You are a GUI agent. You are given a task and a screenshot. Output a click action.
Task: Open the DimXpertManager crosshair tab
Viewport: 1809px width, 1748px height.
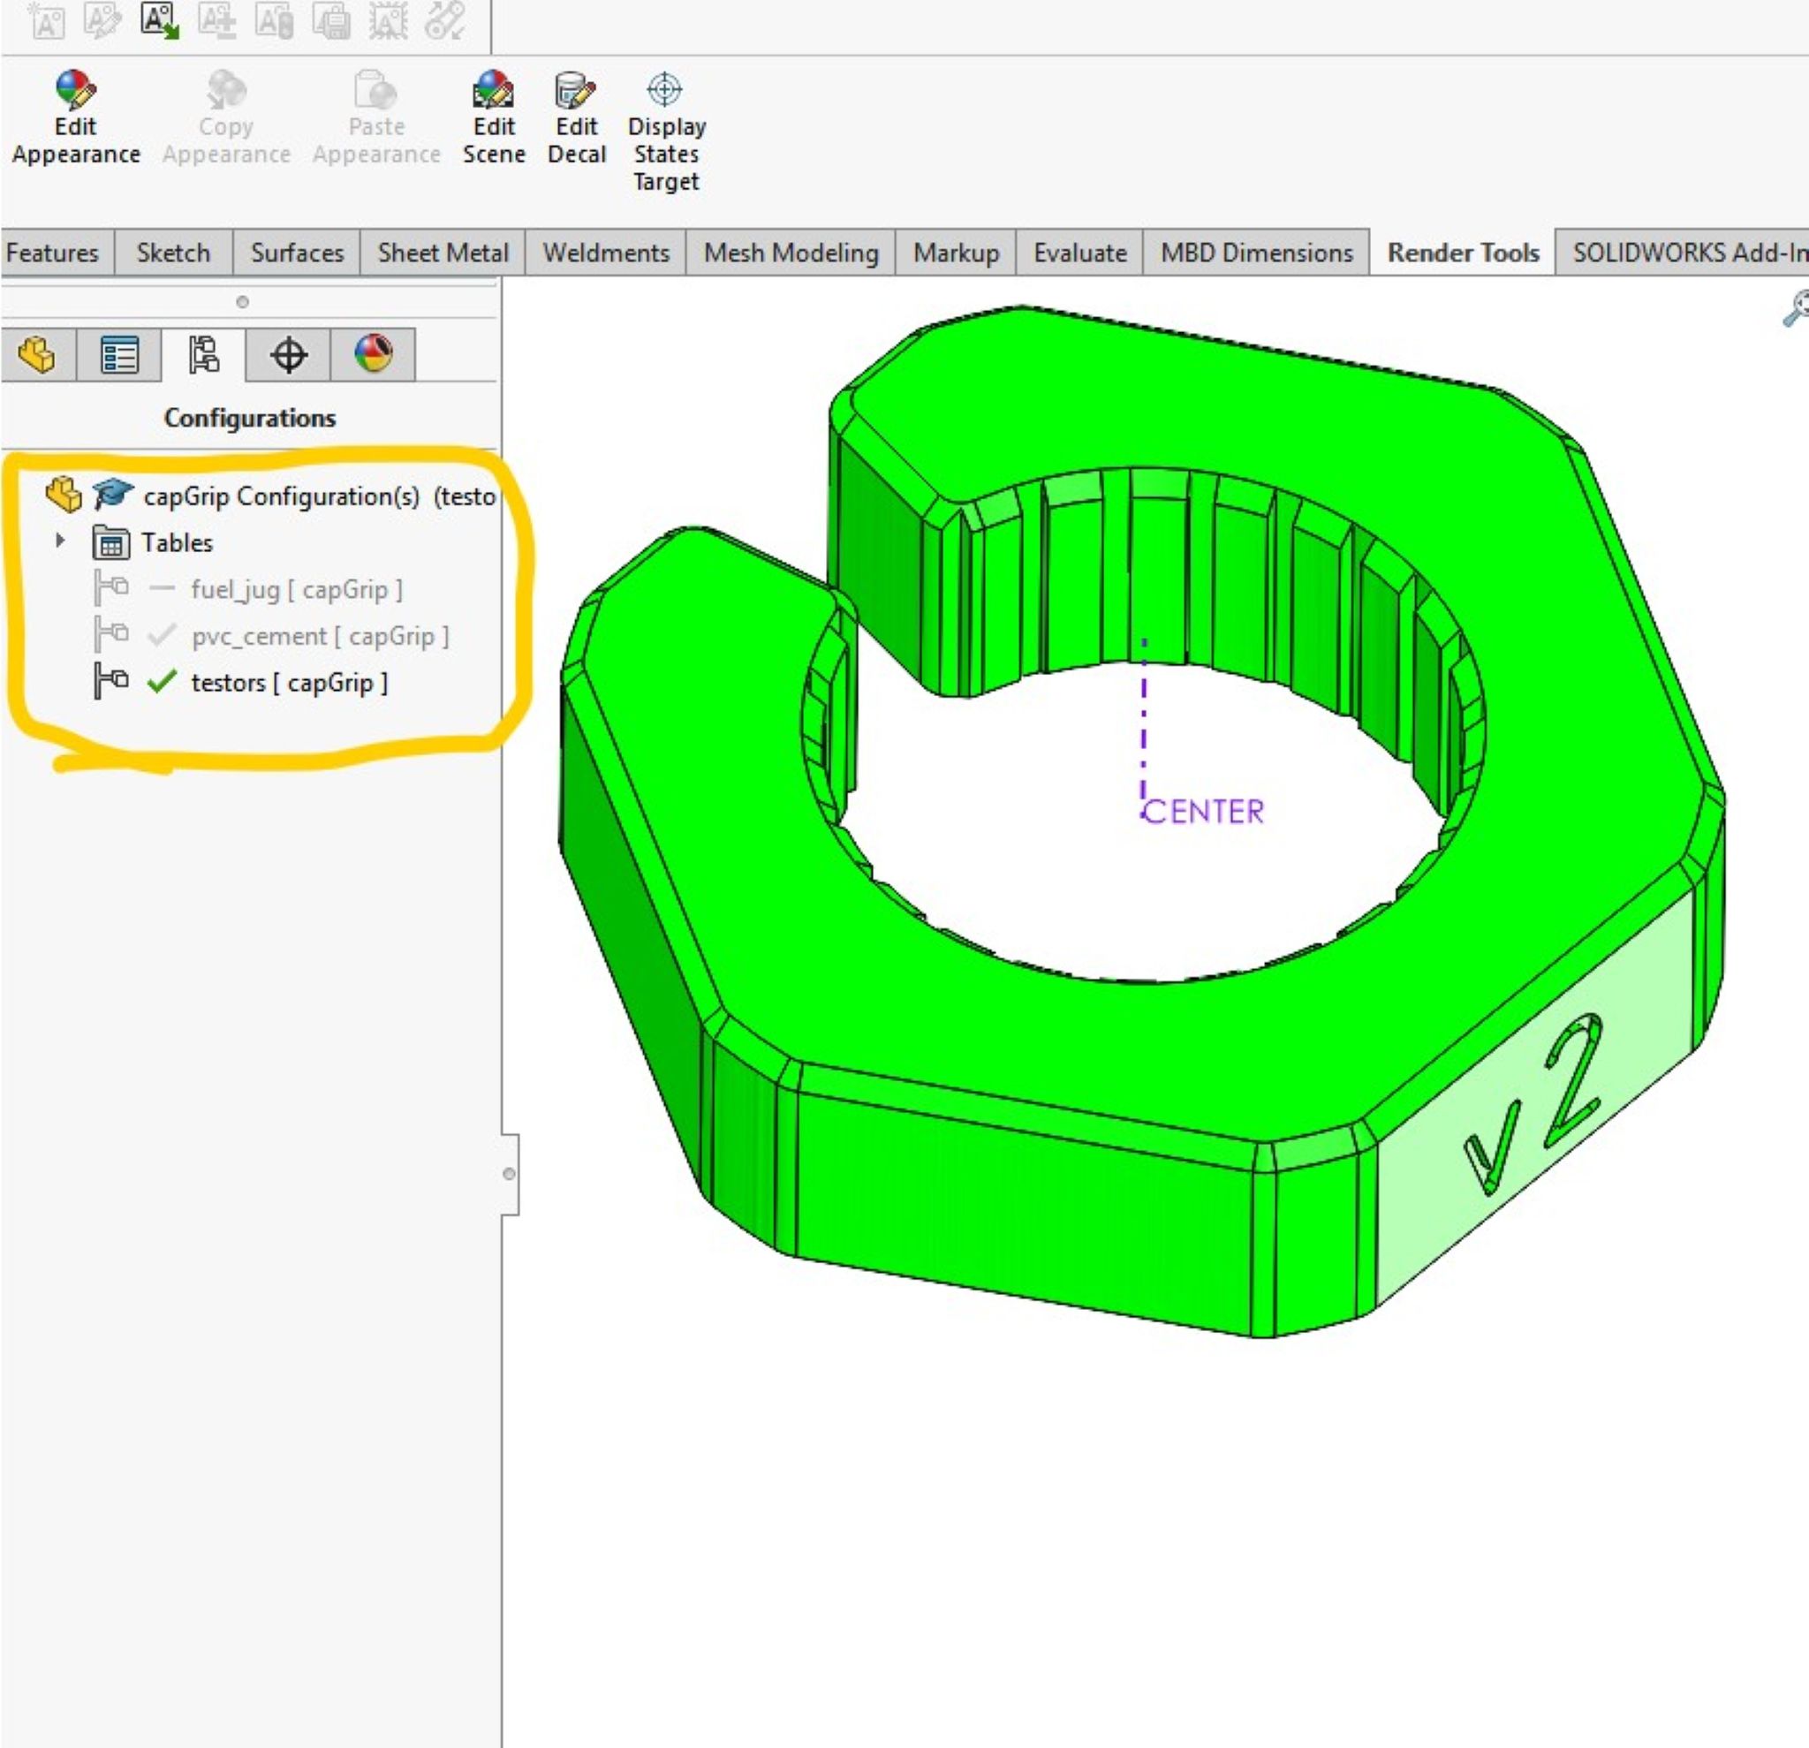tap(289, 355)
